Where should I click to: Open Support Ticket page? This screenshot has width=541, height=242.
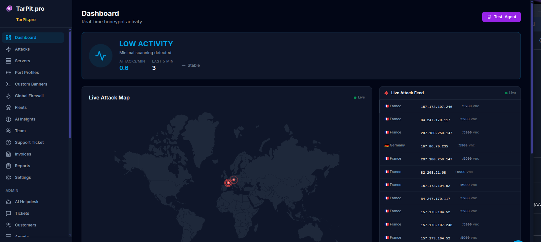[x=33, y=143]
